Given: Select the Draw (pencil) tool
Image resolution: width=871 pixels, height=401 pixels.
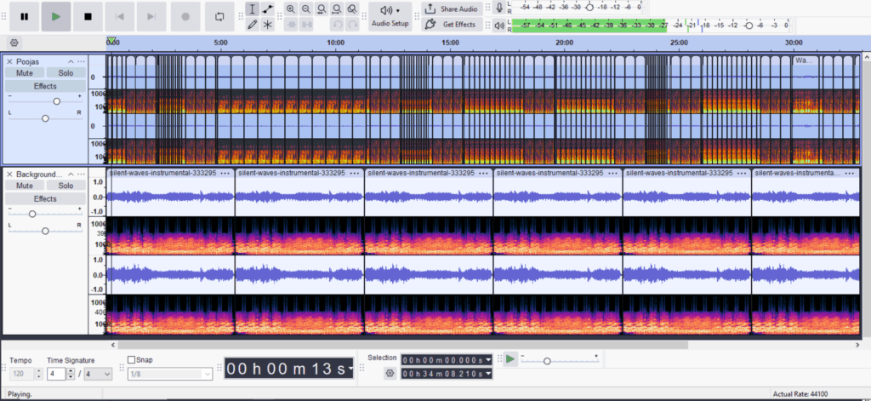Looking at the screenshot, I should coord(252,25).
